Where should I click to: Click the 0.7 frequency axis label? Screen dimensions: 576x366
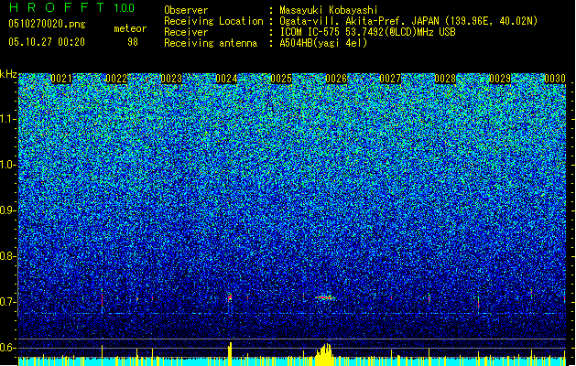pyautogui.click(x=7, y=302)
